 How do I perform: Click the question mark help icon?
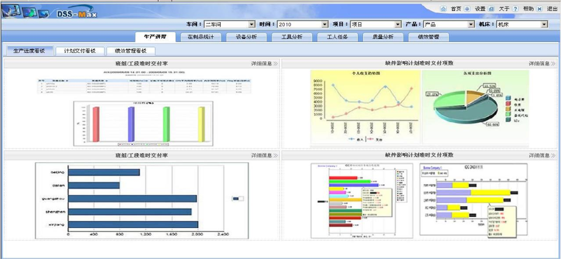coord(515,9)
